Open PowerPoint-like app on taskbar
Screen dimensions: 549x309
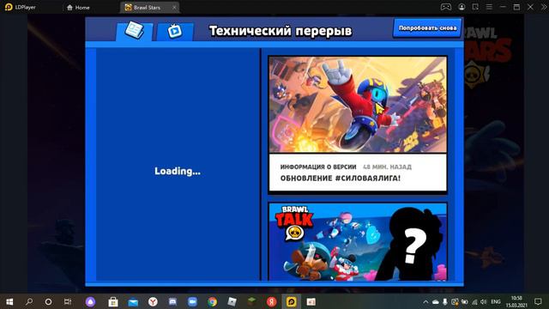311,301
